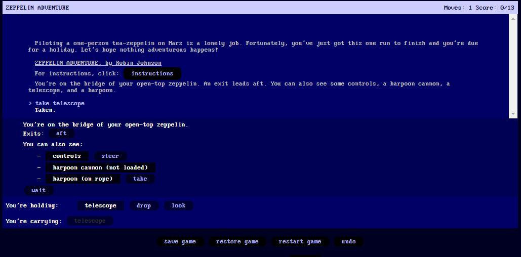The height and width of the screenshot is (257, 521).
Task: Select the harpoon cannon (not loaded)
Action: [100, 167]
